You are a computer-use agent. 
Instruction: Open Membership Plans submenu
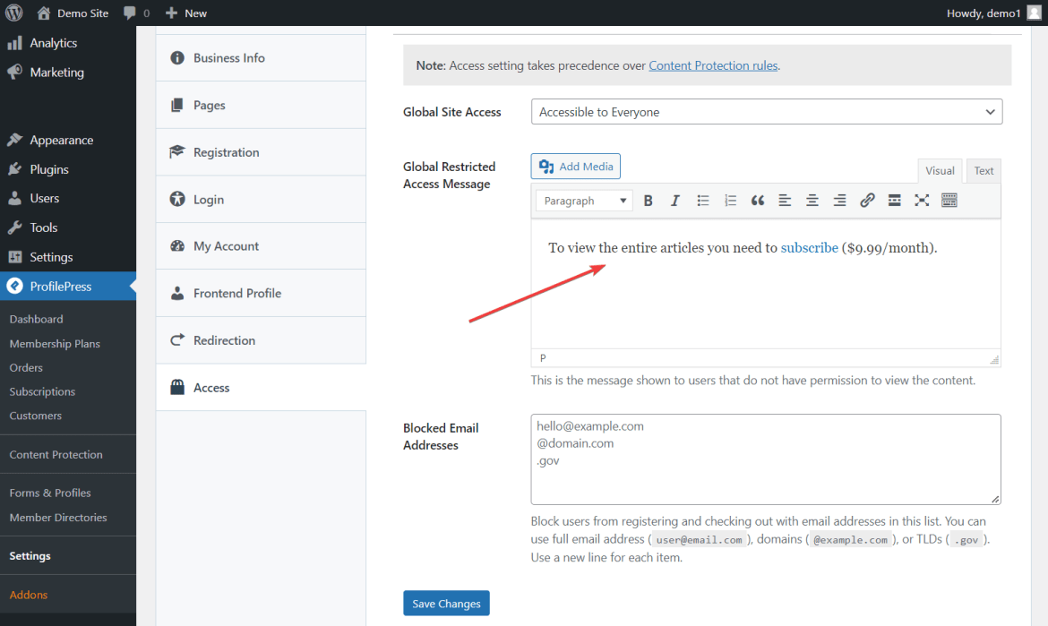55,343
